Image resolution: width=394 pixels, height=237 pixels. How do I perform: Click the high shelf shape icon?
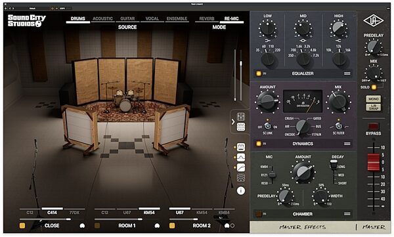click(x=338, y=41)
